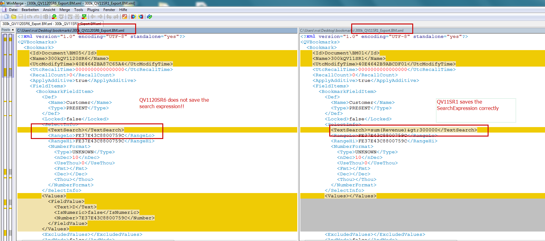Click the First Difference toolbar icon
The width and height of the screenshot is (545, 241).
coord(70,16)
